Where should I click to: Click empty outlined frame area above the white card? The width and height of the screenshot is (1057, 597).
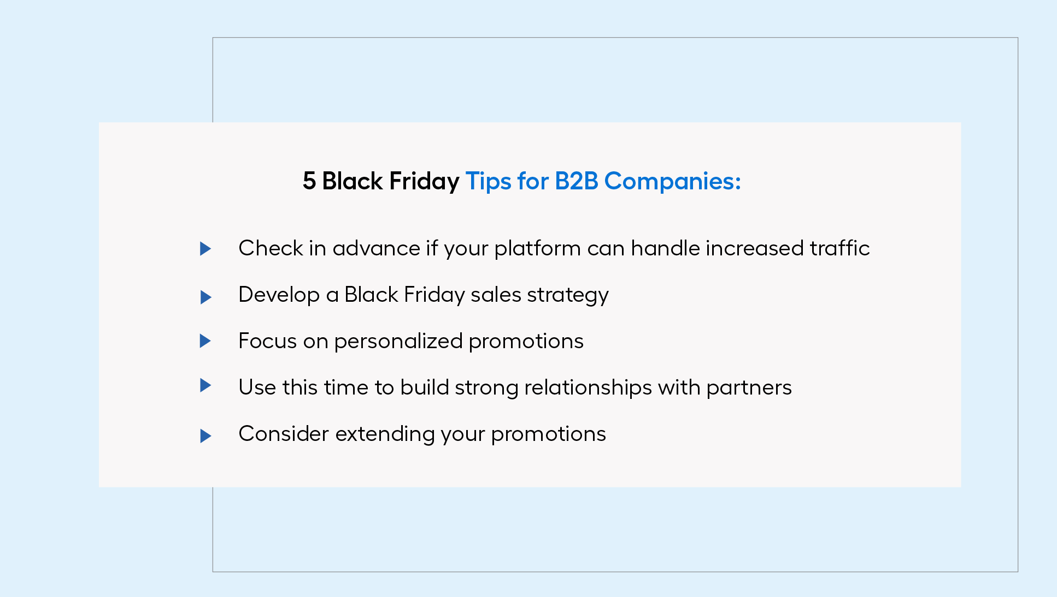point(615,80)
